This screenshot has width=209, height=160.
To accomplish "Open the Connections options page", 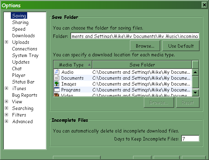I will (x=24, y=49).
